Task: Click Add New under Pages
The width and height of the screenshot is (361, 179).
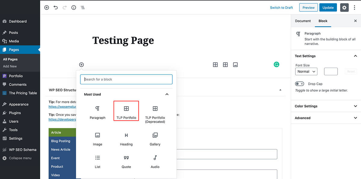Action: pyautogui.click(x=10, y=66)
